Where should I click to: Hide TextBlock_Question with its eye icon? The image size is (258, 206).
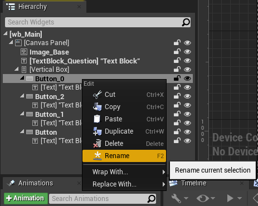point(187,61)
